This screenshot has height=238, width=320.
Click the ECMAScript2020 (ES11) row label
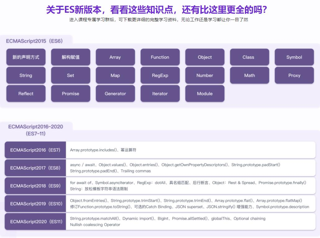click(35, 222)
